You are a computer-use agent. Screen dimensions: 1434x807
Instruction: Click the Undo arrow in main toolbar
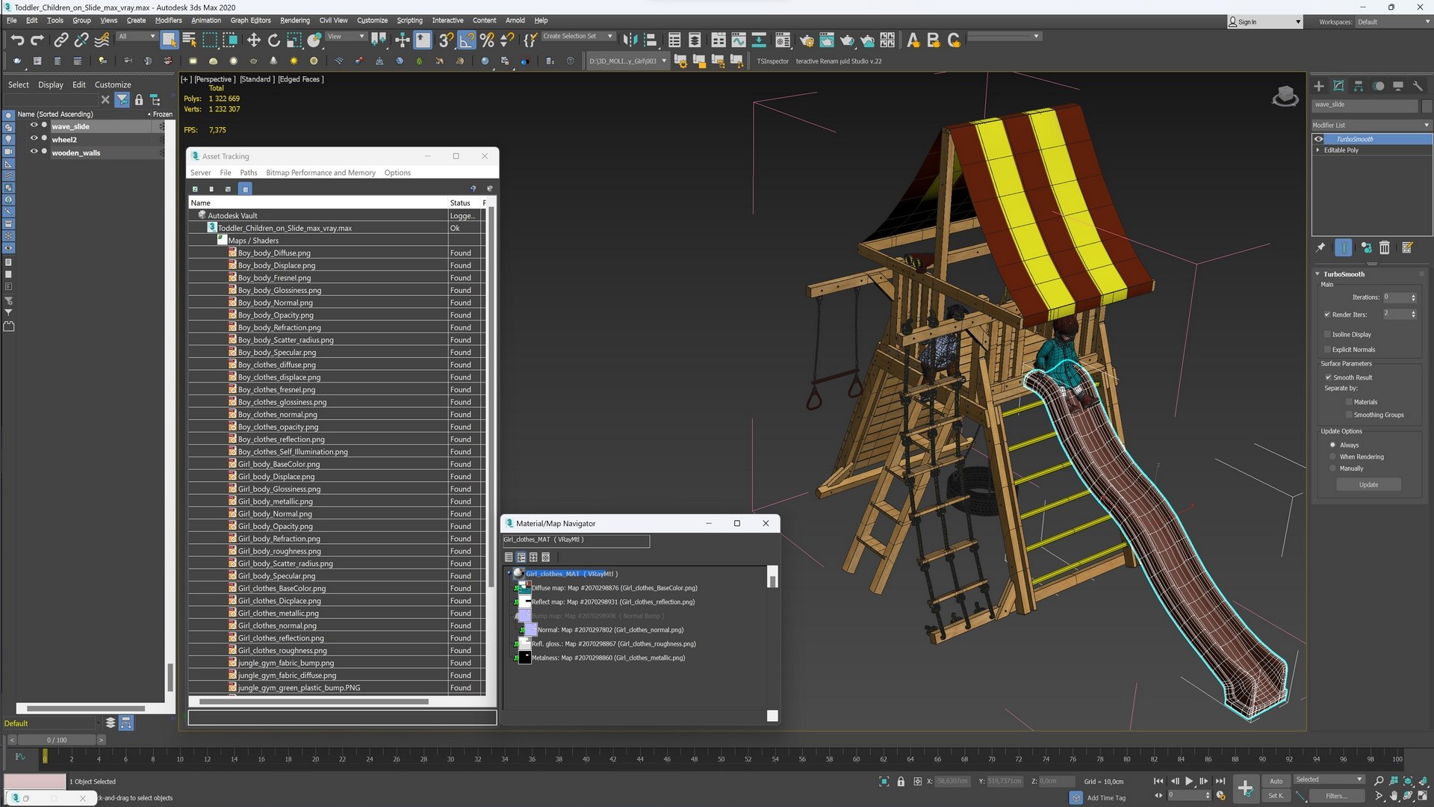pos(17,40)
